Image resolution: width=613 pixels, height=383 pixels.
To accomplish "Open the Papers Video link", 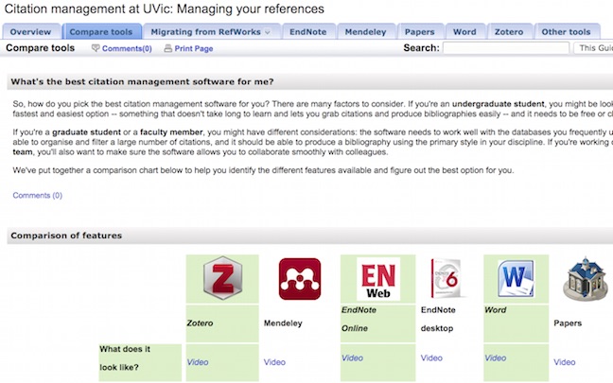I will click(565, 362).
